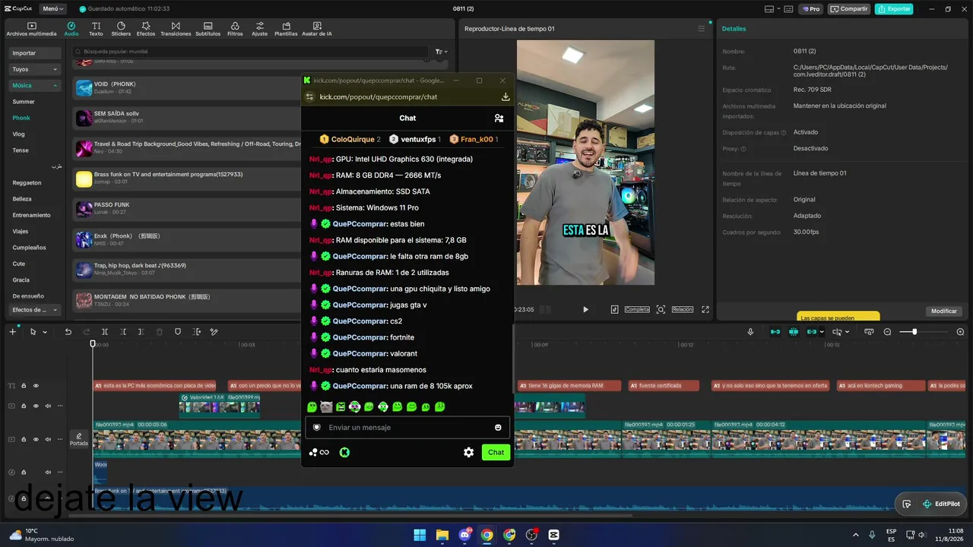Open the linkage options dropdown arrow

[822, 332]
